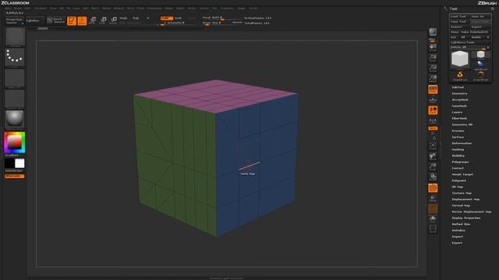Expand the Geometry sub-palette
This screenshot has height=280, width=499.
click(459, 93)
